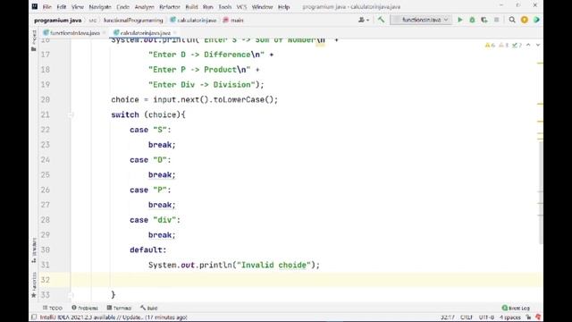
Task: Click the red inspections icon in status bar
Action: click(x=538, y=318)
